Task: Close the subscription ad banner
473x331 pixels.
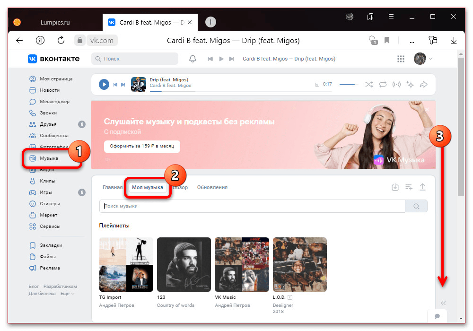Action: click(x=427, y=109)
